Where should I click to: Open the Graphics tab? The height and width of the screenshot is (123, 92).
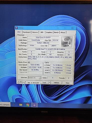[49, 32]
